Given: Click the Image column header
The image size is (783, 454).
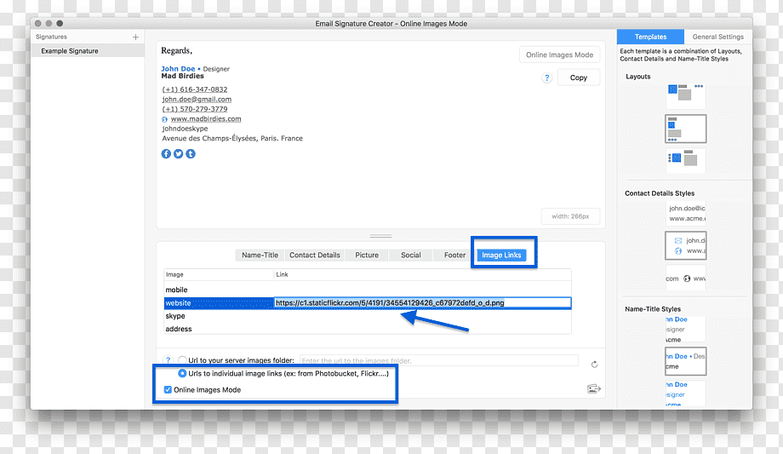Looking at the screenshot, I should pos(219,274).
